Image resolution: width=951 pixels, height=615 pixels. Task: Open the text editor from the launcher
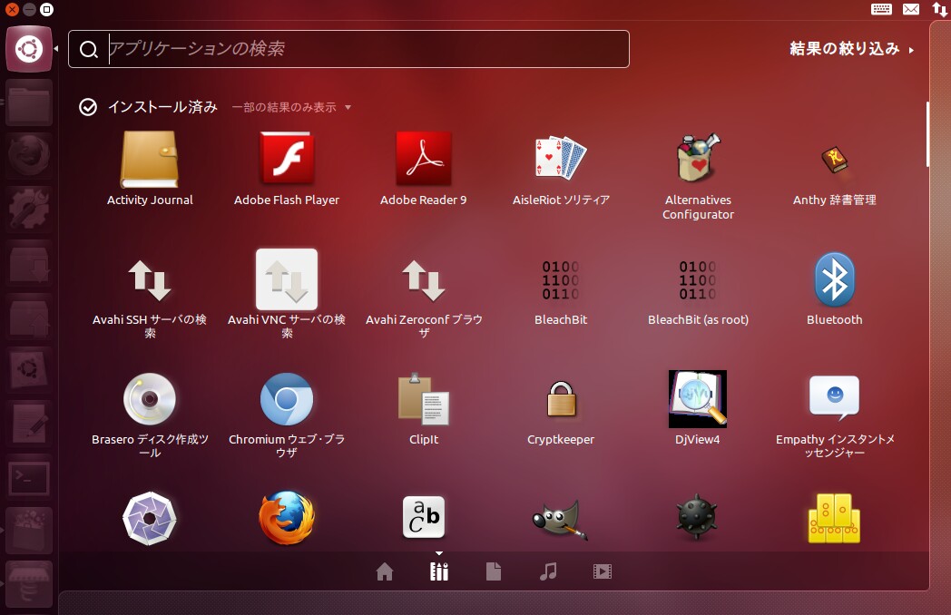tap(29, 424)
